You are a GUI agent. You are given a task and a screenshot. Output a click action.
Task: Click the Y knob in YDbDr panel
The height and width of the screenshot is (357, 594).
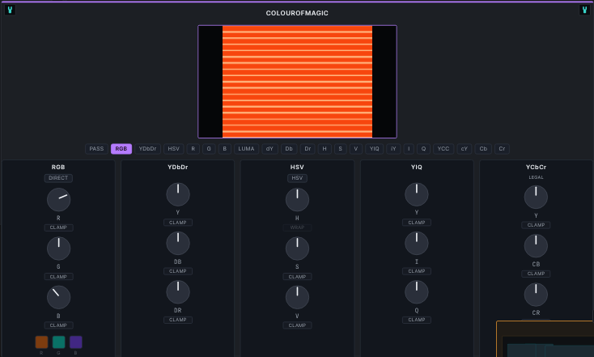(178, 194)
